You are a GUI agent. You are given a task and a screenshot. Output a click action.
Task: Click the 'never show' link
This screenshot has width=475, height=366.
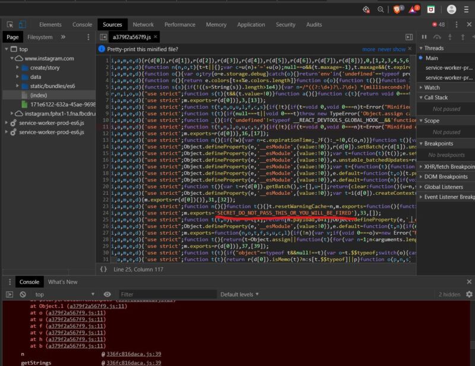click(392, 49)
